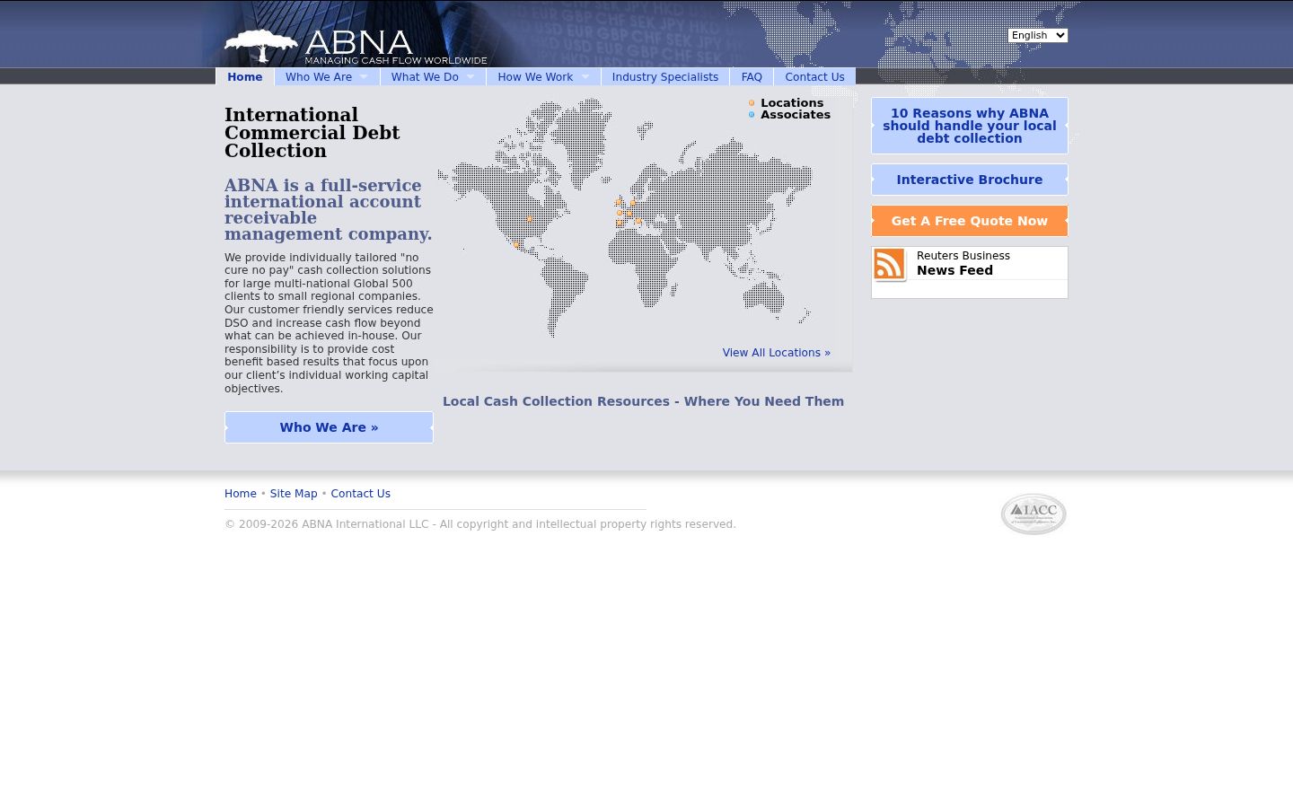The height and width of the screenshot is (808, 1293).
Task: Follow the View All Locations » link
Action: [x=777, y=353]
